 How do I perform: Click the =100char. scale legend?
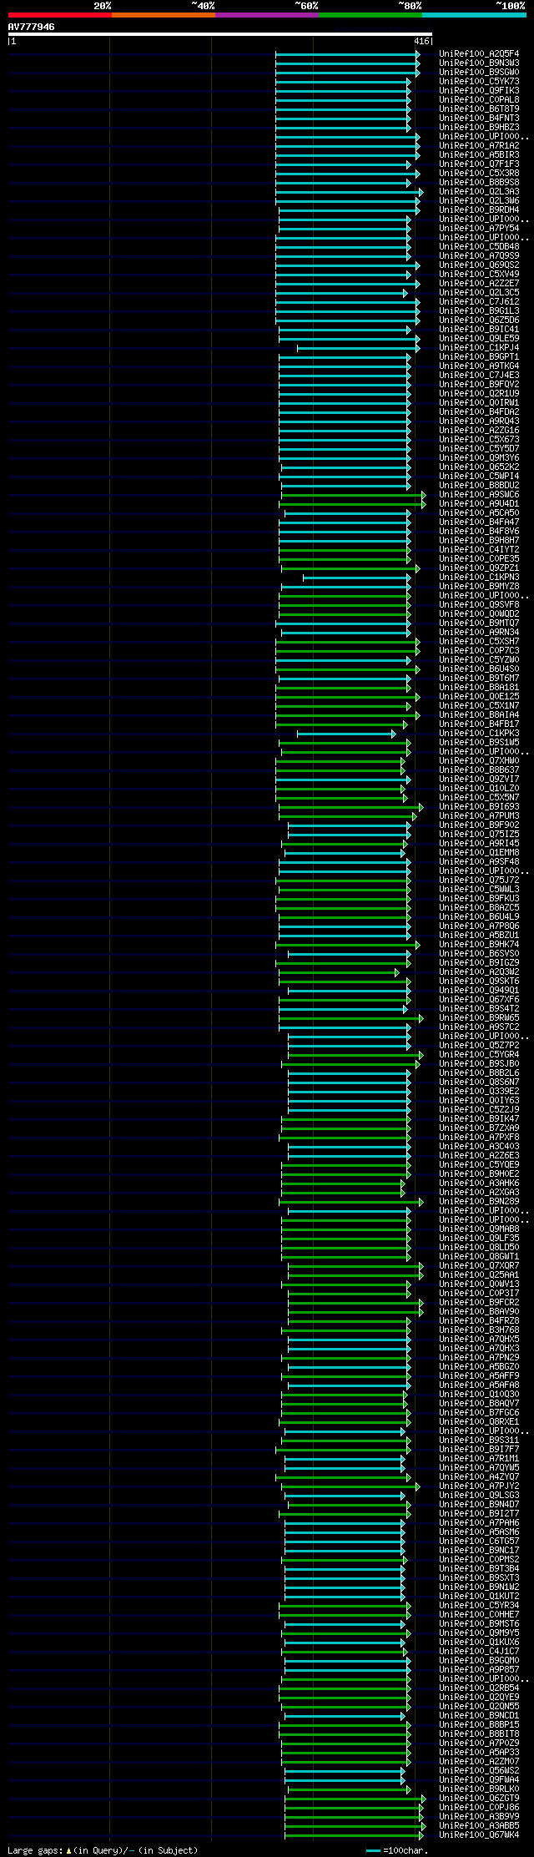pos(397,1850)
